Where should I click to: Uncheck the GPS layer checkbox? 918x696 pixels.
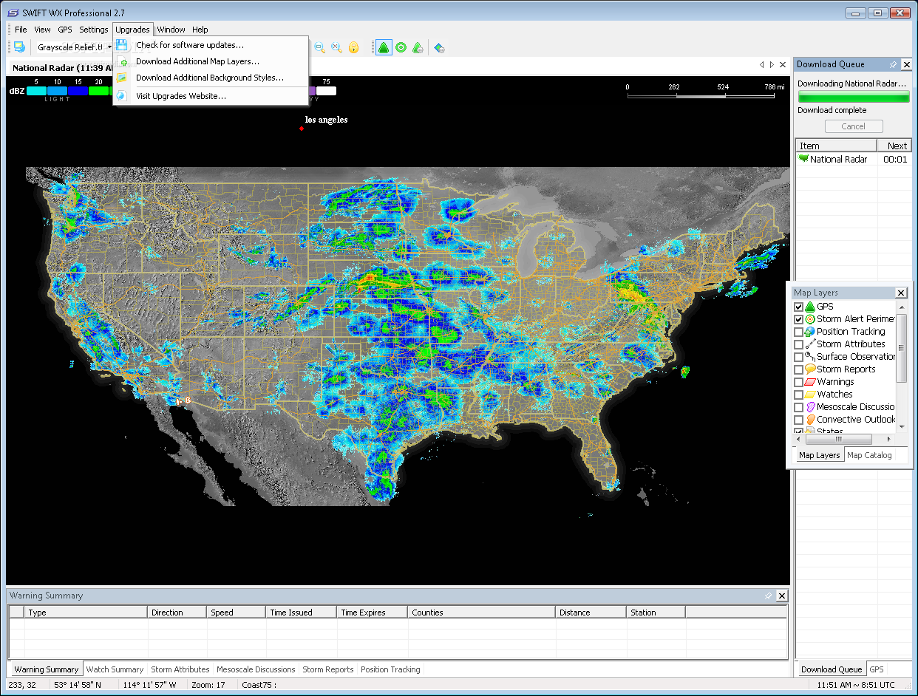[x=798, y=307]
